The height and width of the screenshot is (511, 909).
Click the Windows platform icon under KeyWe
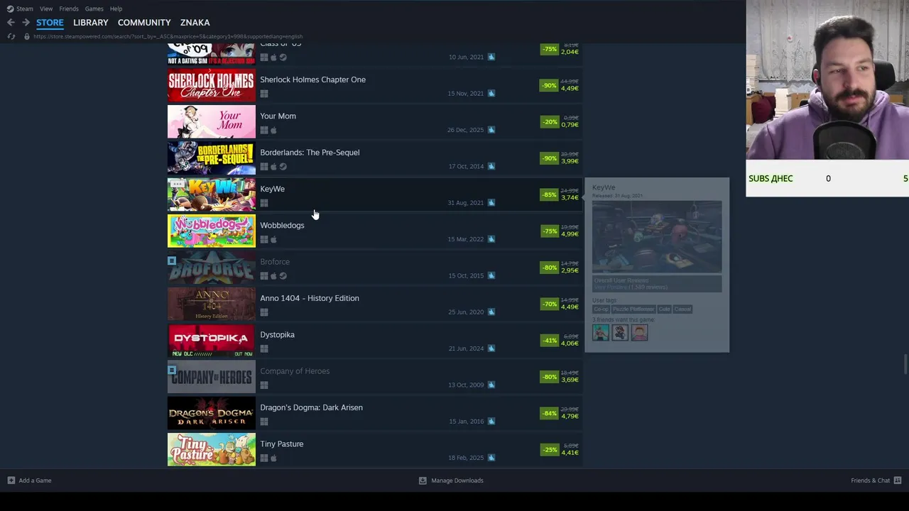point(264,203)
